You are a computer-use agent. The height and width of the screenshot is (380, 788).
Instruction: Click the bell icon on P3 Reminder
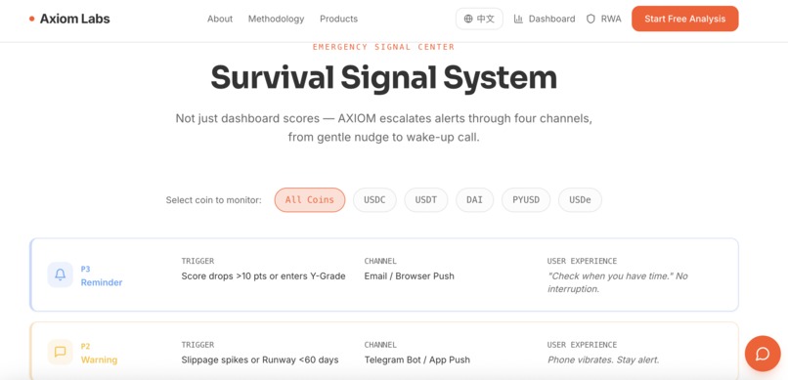tap(61, 274)
